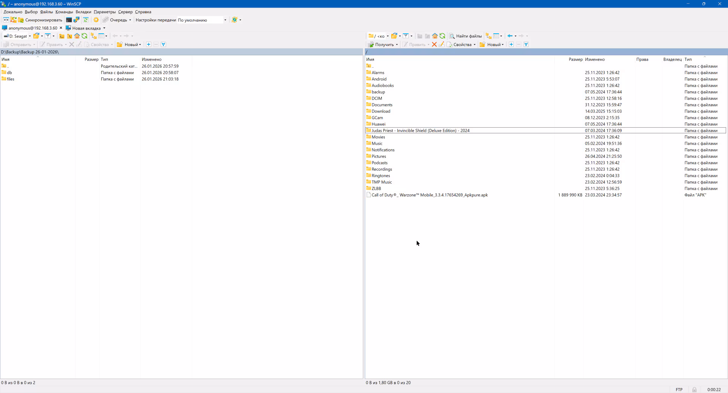Click remote open directory folder icon

[394, 36]
